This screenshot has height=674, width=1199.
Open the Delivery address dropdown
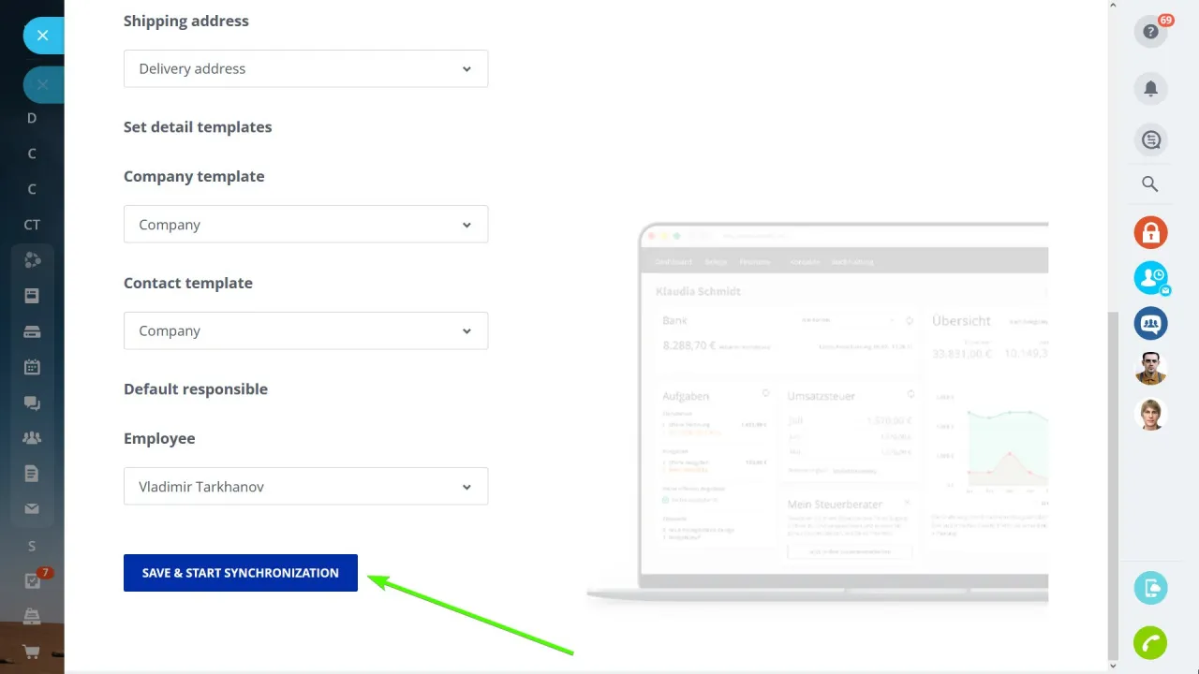(x=305, y=68)
